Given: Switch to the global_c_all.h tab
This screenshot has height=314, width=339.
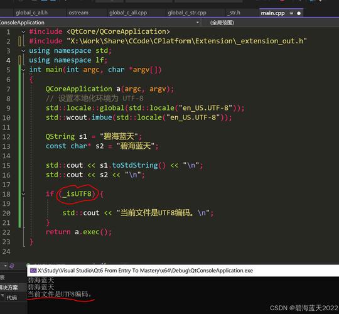Looking at the screenshot, I should click(31, 13).
